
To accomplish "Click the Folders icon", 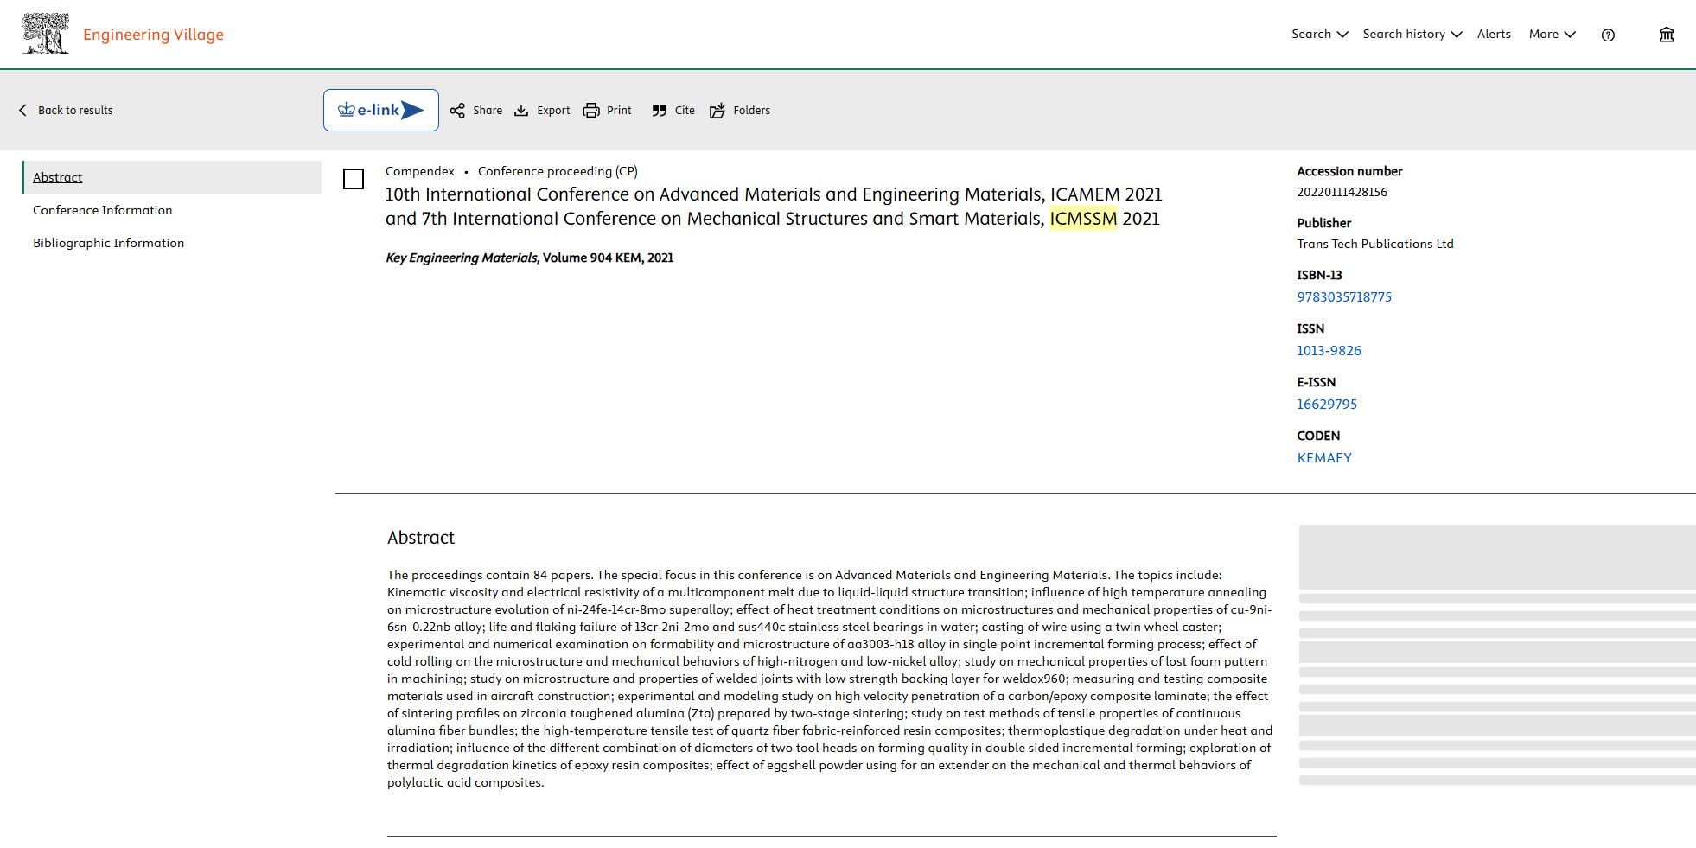I will coord(717,111).
